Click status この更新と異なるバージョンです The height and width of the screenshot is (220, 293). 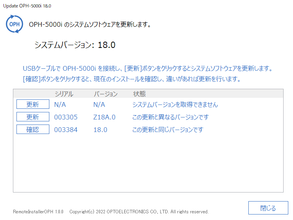(x=170, y=117)
